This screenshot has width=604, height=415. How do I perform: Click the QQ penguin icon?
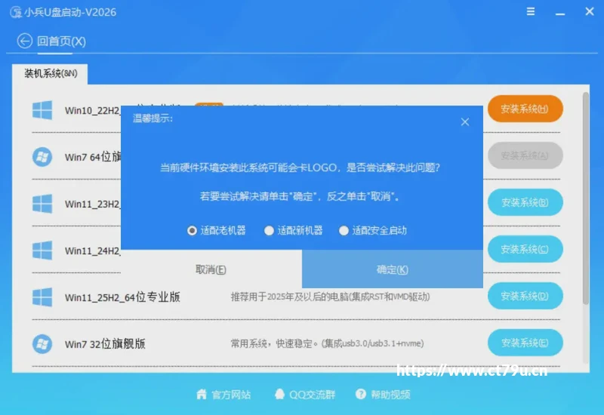pos(279,394)
